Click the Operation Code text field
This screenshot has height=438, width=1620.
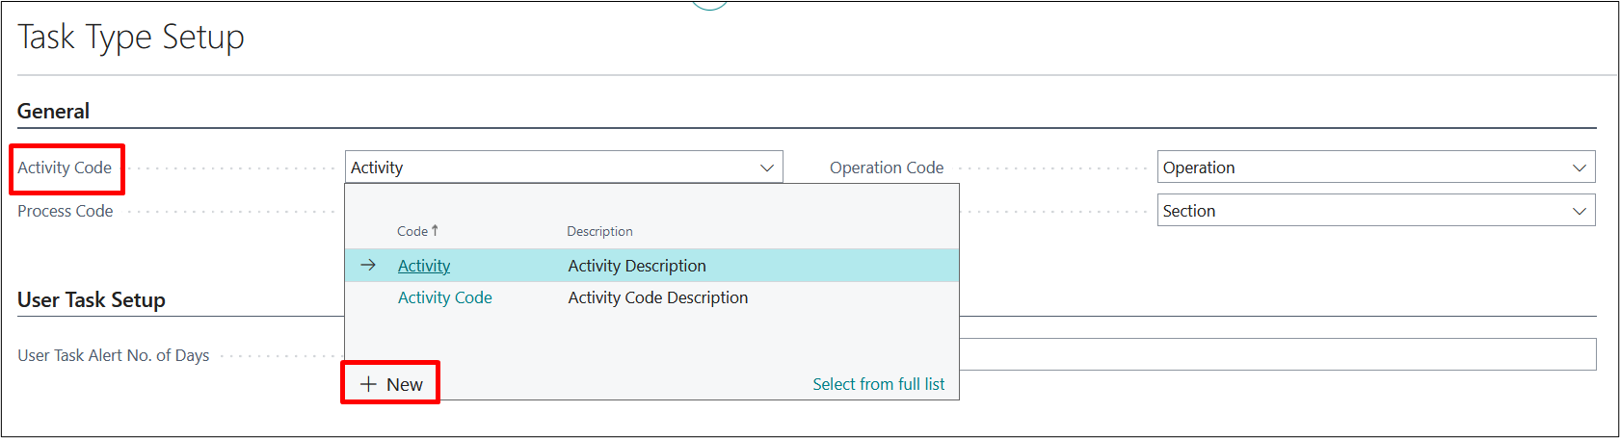pos(1359,167)
